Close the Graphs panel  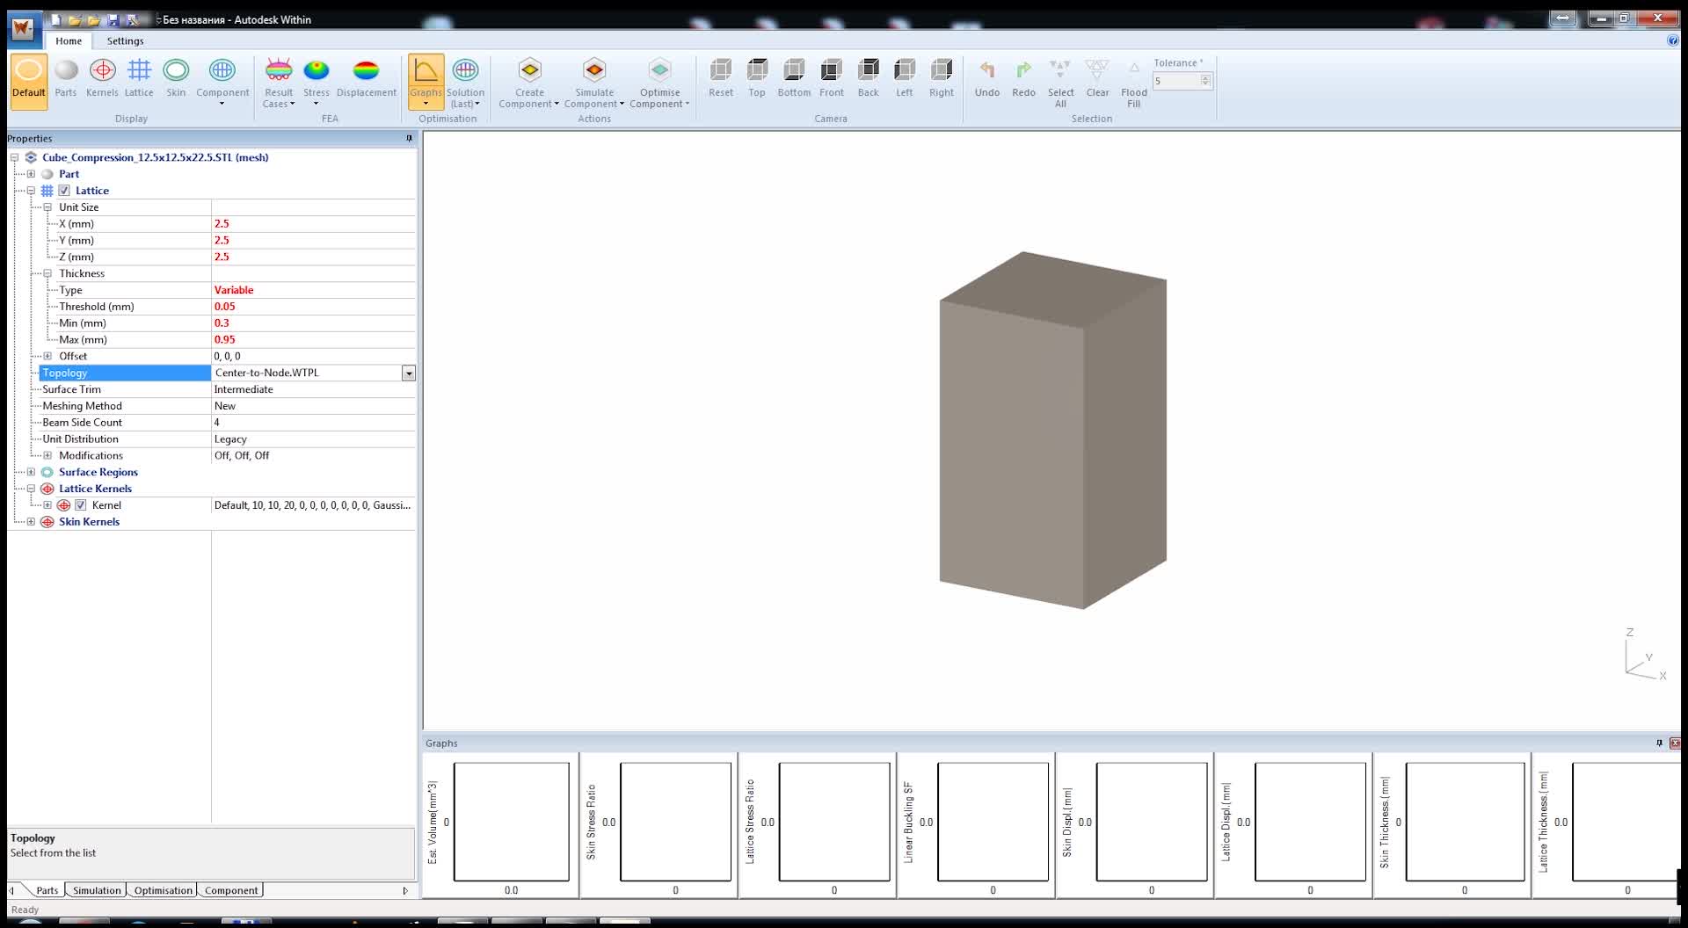(1675, 743)
